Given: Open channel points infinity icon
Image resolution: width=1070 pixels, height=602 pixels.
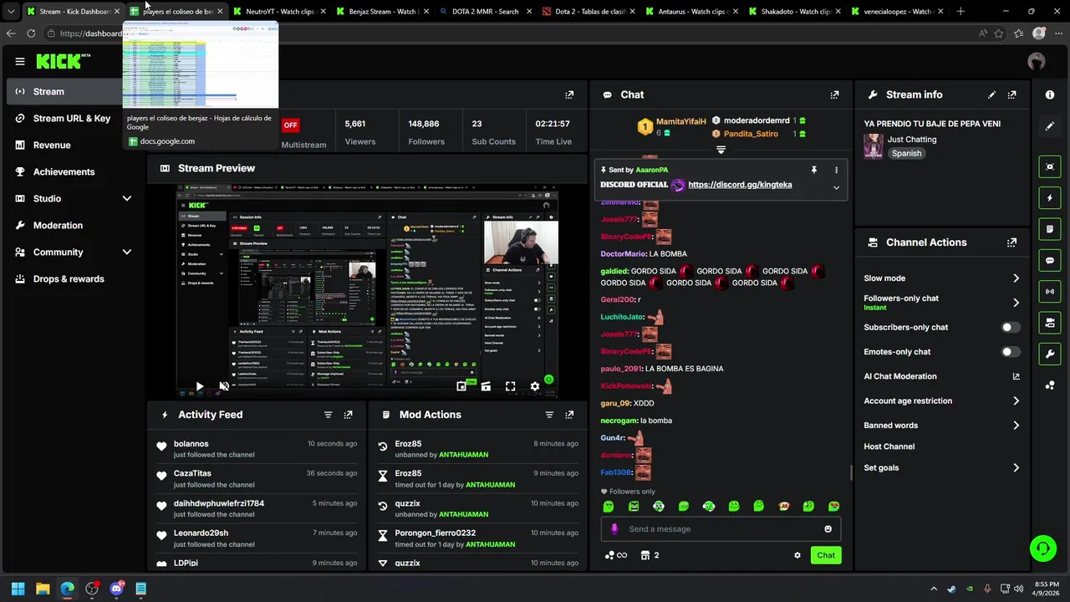Looking at the screenshot, I should pos(616,555).
